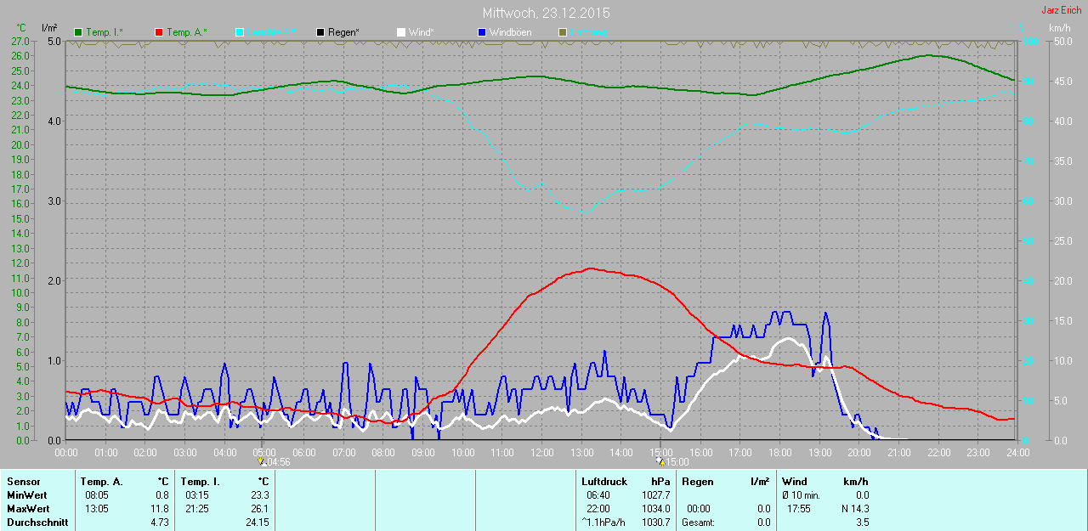Click the pressure trend '^1.1hPa/h'
The height and width of the screenshot is (531, 1088).
pos(603,523)
